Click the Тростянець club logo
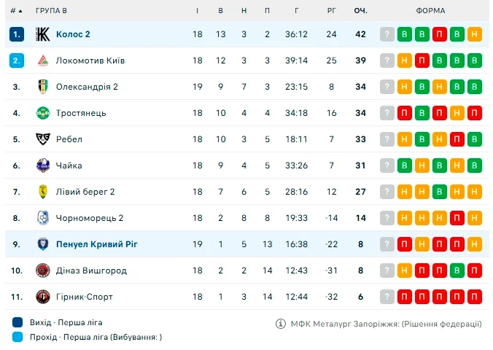 point(42,113)
